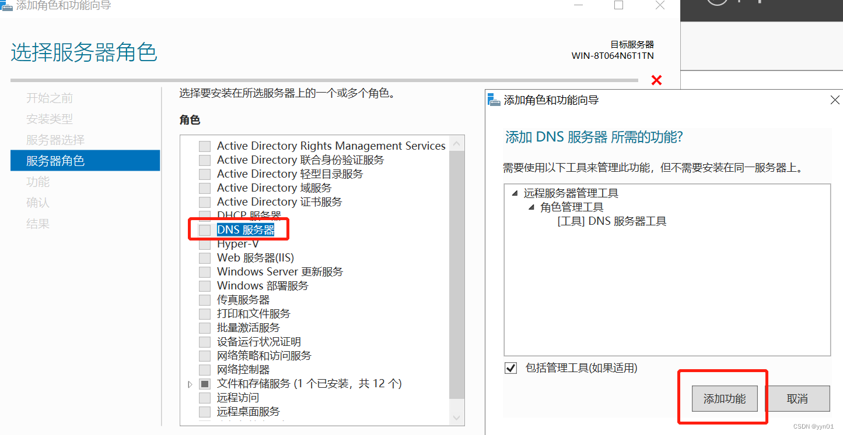Check 网络控制器 role
The image size is (843, 435).
[x=204, y=370]
